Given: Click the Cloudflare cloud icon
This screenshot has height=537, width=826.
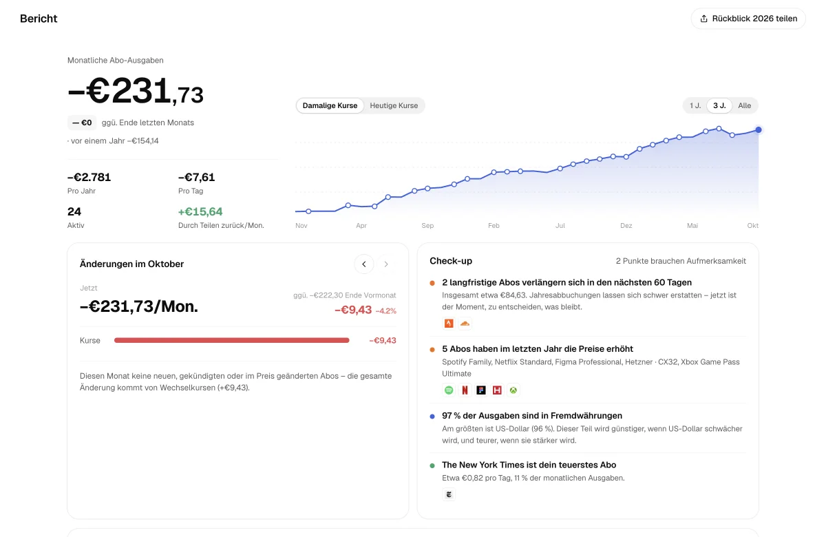Looking at the screenshot, I should pyautogui.click(x=465, y=324).
